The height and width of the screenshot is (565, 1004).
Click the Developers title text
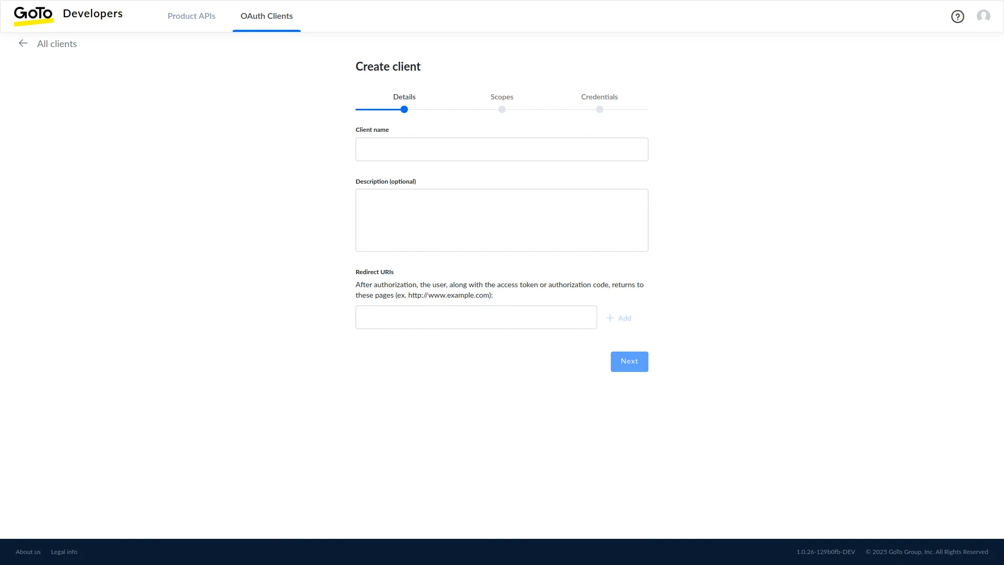tap(93, 14)
